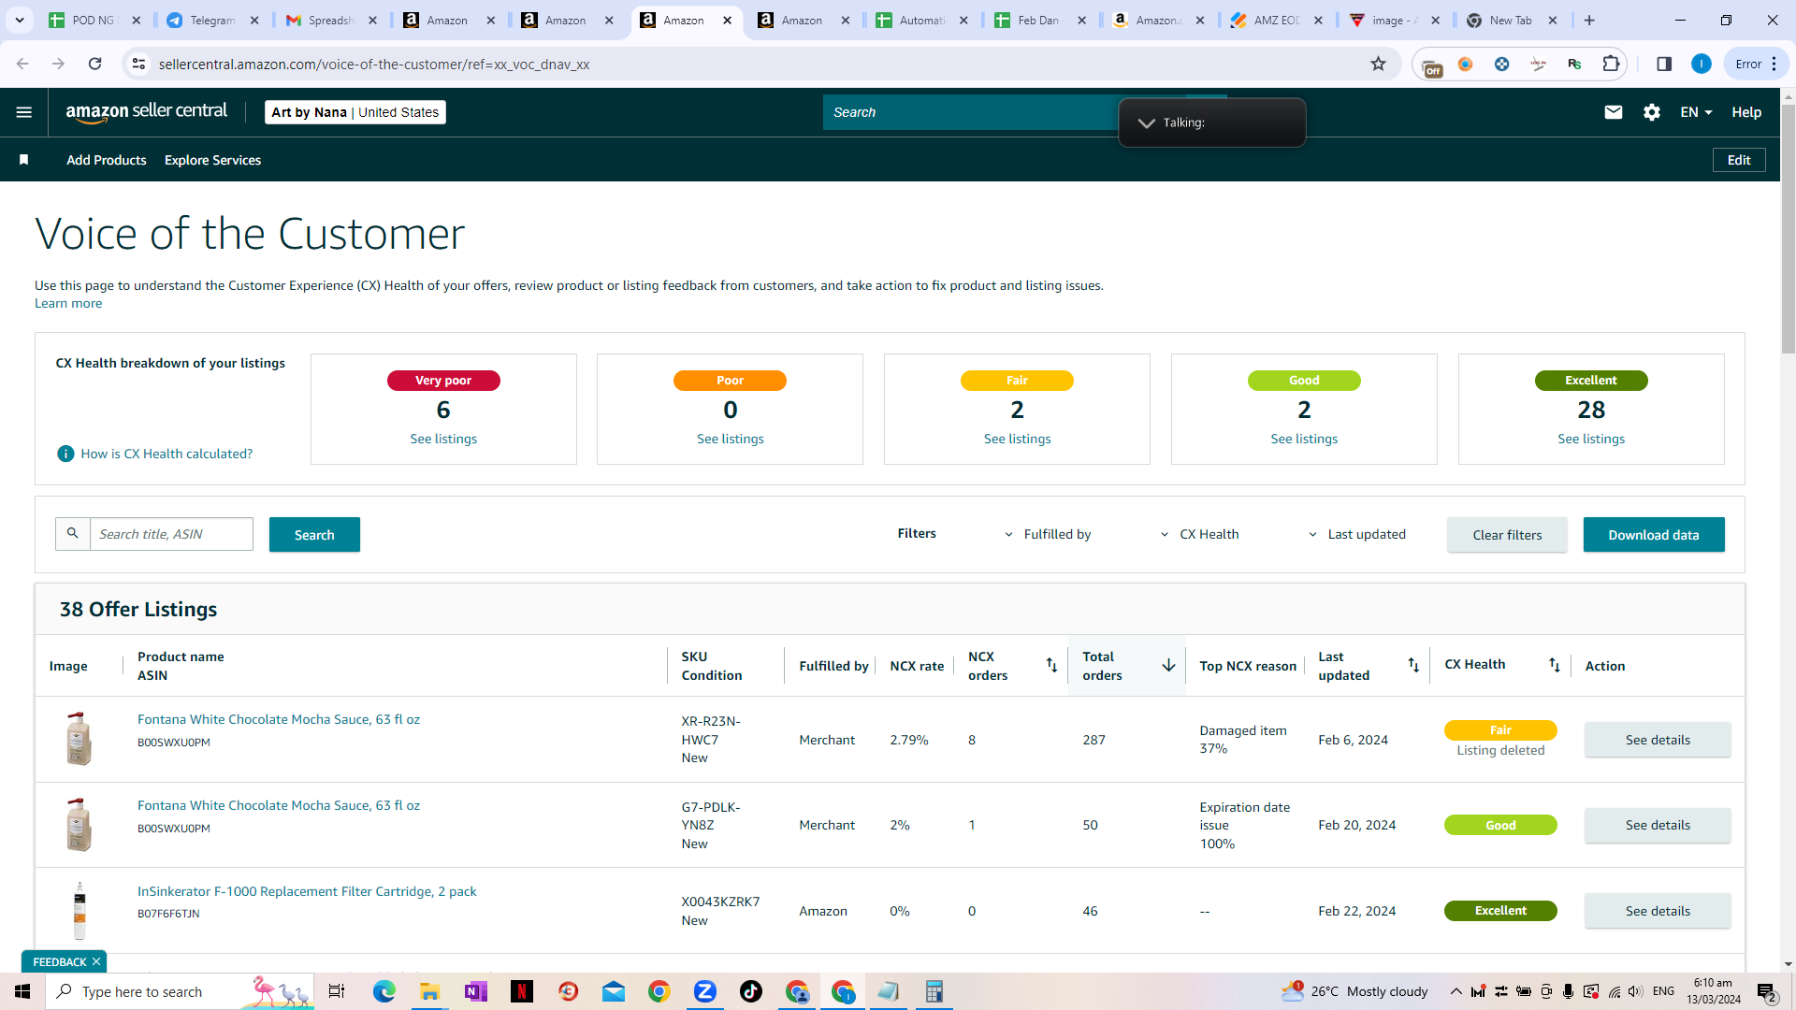This screenshot has width=1796, height=1010.
Task: Open Add Products in the nav bar
Action: [x=107, y=160]
